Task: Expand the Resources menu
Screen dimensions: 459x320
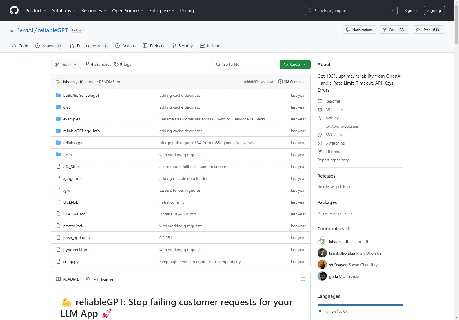Action: (94, 10)
